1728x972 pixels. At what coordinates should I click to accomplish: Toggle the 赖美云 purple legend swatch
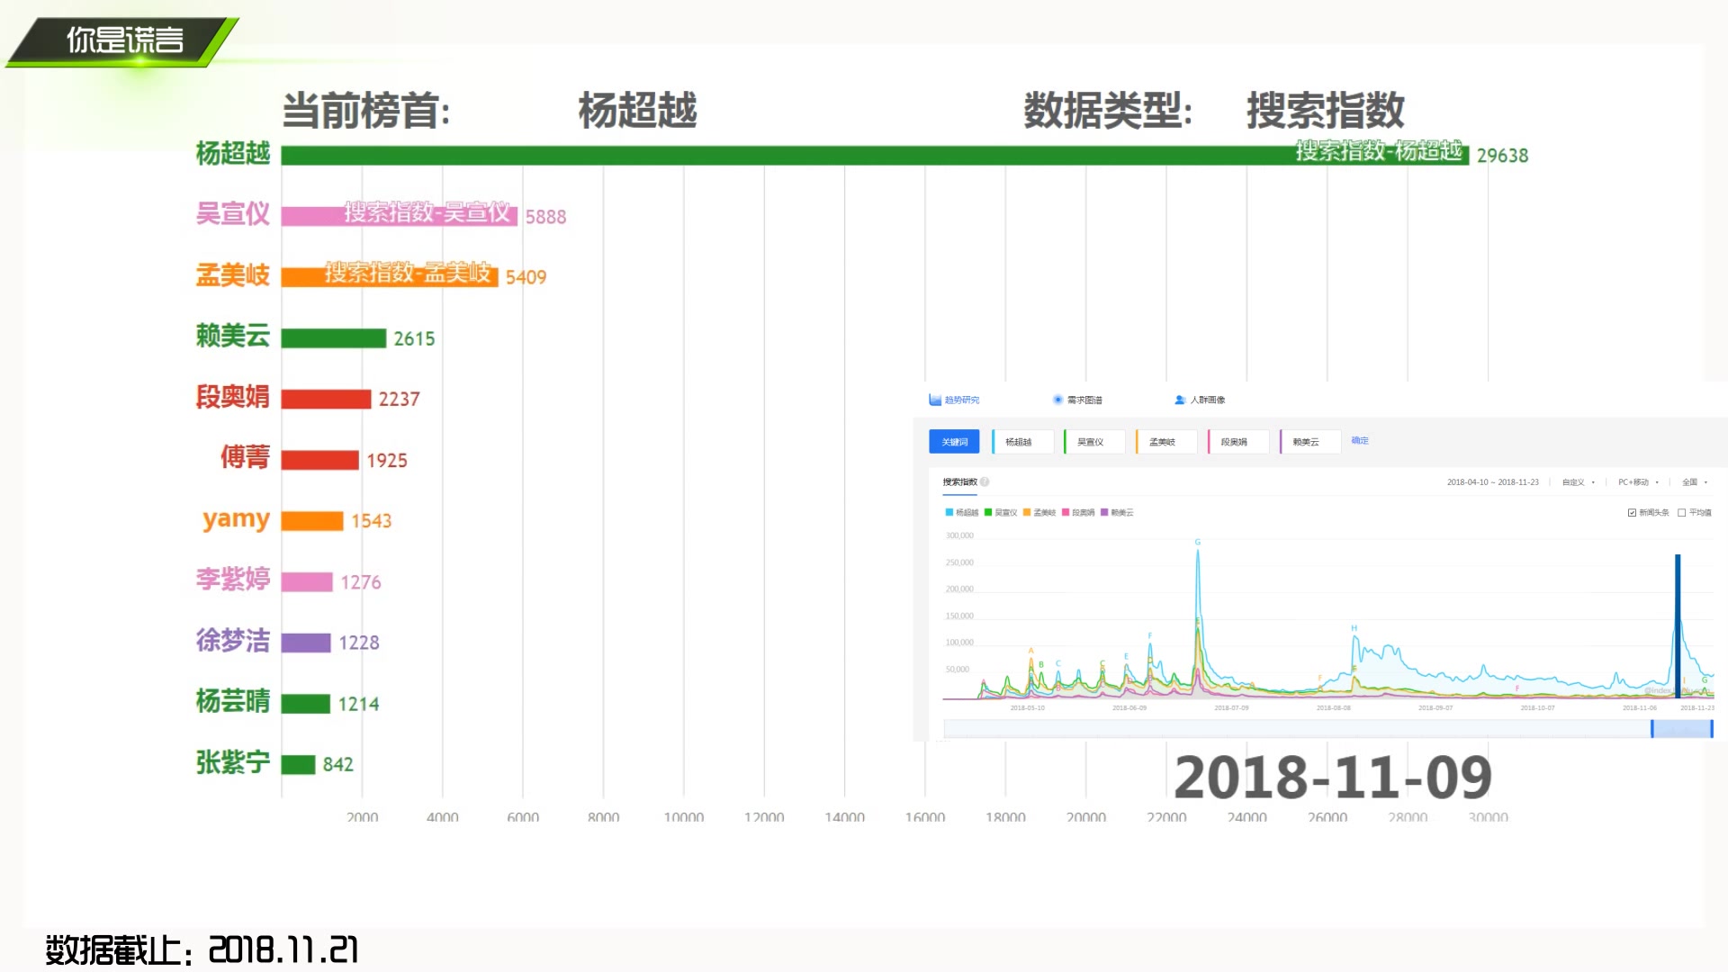(x=1104, y=513)
